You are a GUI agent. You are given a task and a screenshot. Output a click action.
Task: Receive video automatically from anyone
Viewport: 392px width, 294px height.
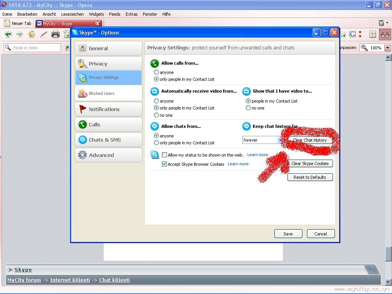pos(156,101)
